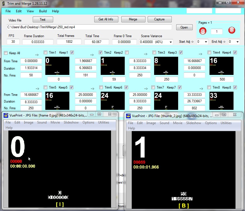
Task: Click segment 1 Duration field 1.933314
Action: click(x=31, y=68)
